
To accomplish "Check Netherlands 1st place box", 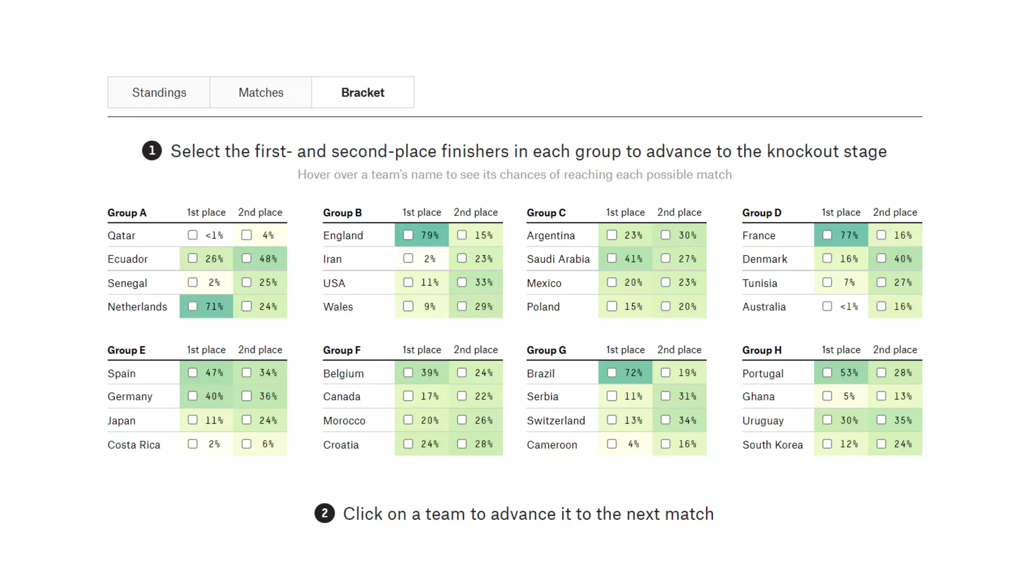I will point(193,306).
